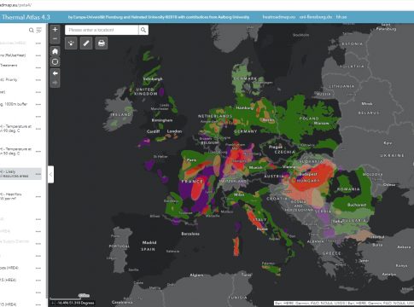The image size is (414, 307).
Task: Open options menu for Priority layer
Action: click(38, 80)
